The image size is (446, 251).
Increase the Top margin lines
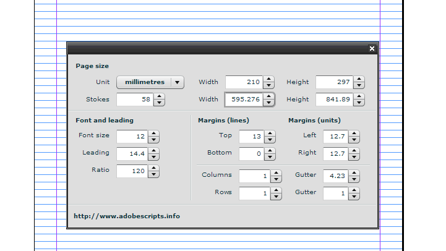tap(270, 134)
